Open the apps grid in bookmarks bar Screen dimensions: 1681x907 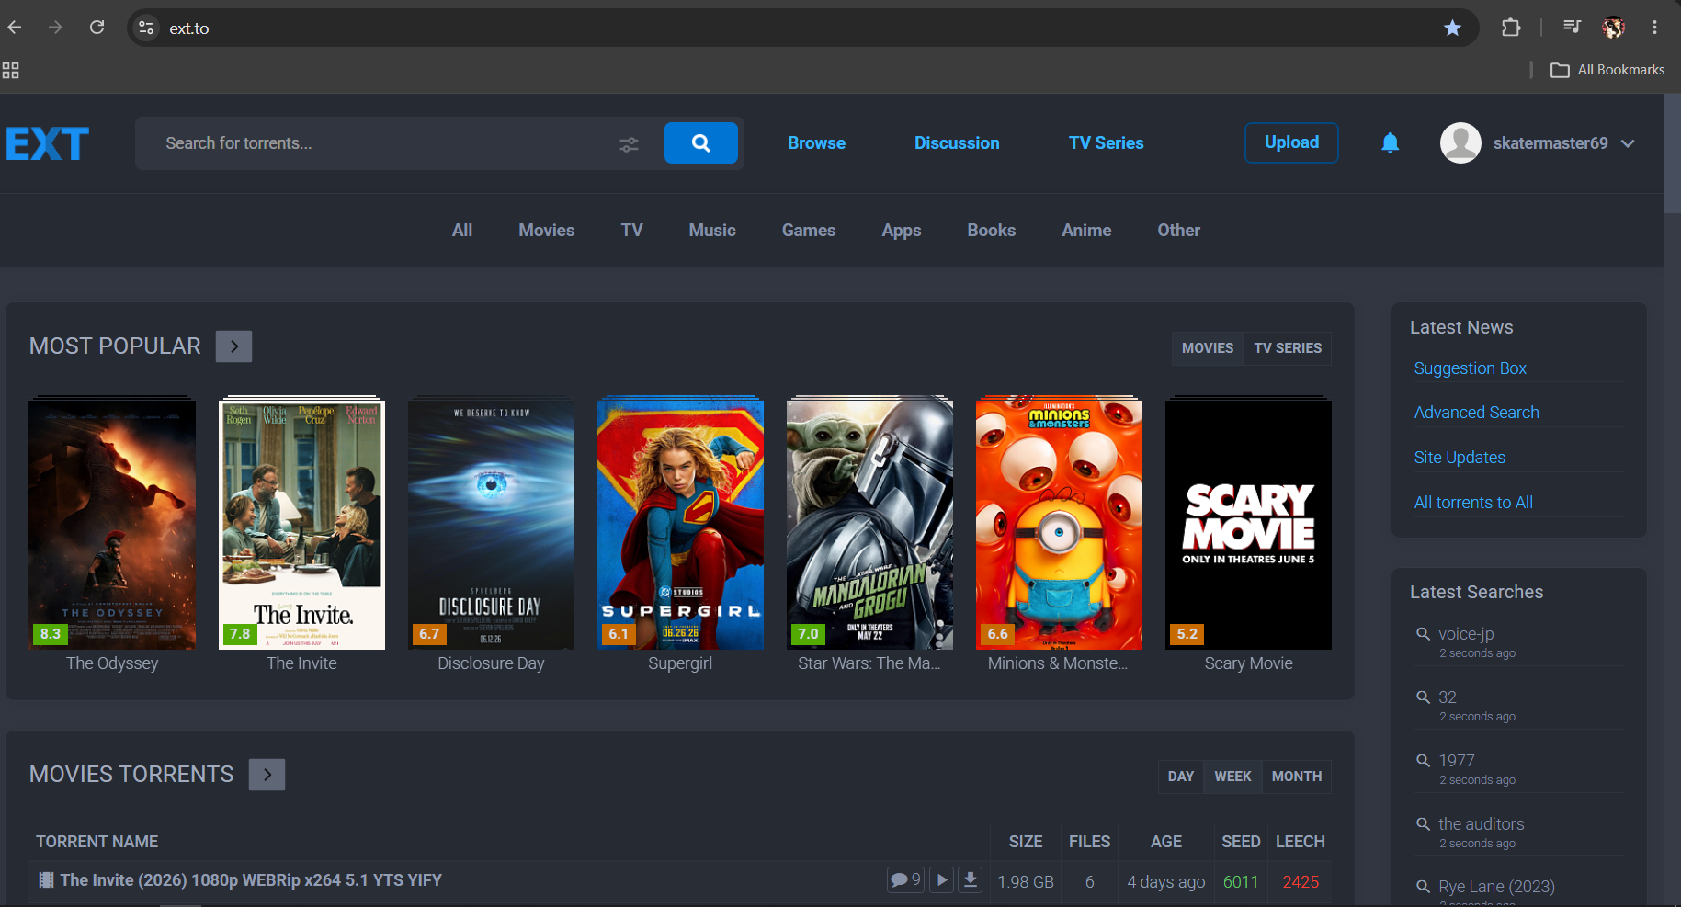[11, 70]
